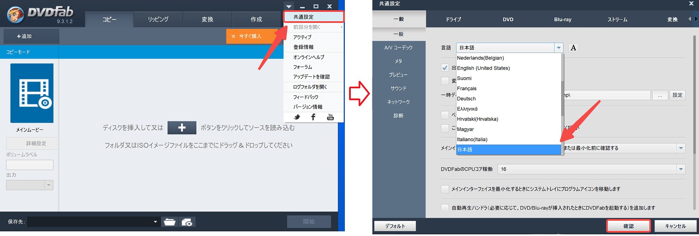The width and height of the screenshot is (699, 236).
Task: Open YouTube icon in the menu
Action: tap(330, 117)
